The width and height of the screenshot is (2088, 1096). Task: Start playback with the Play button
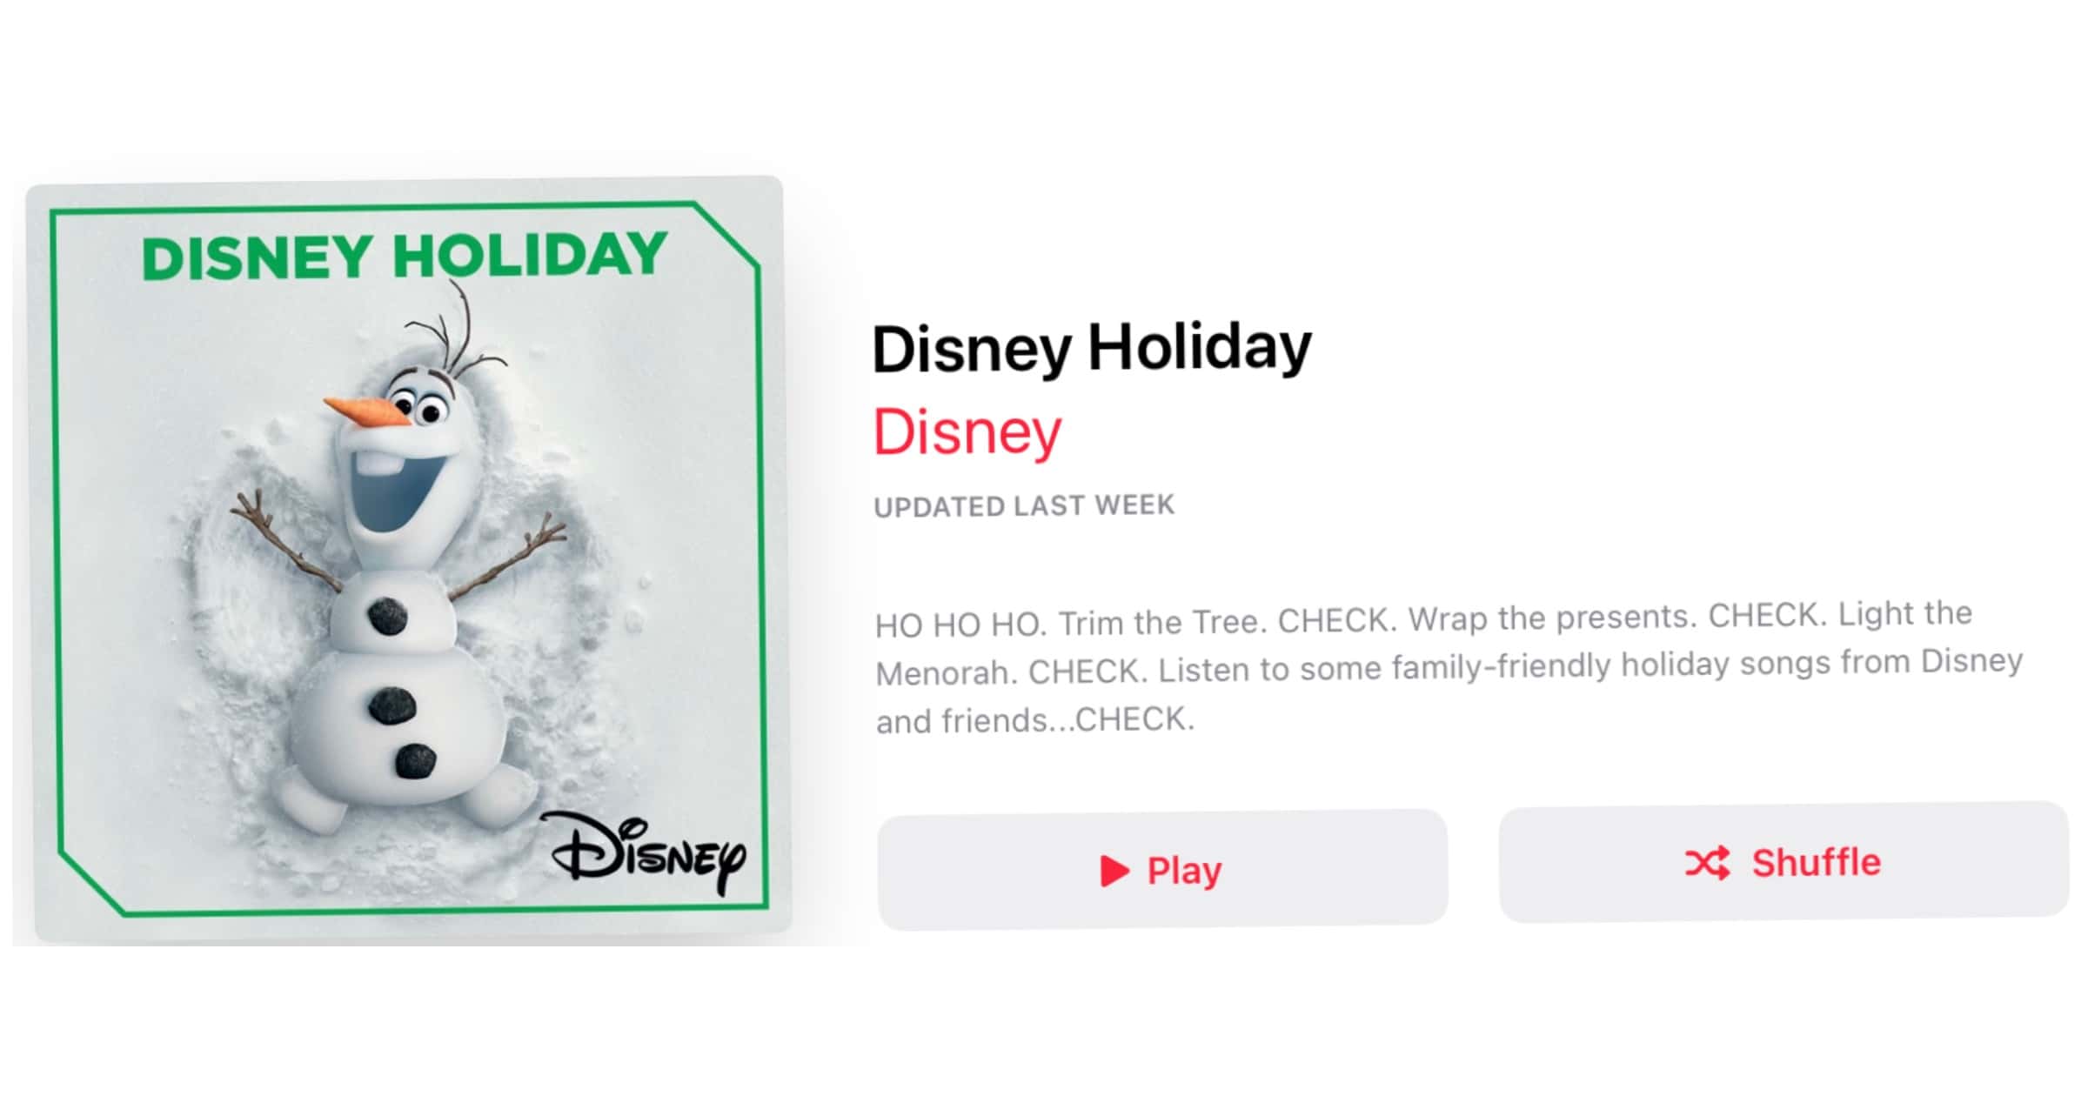1162,870
